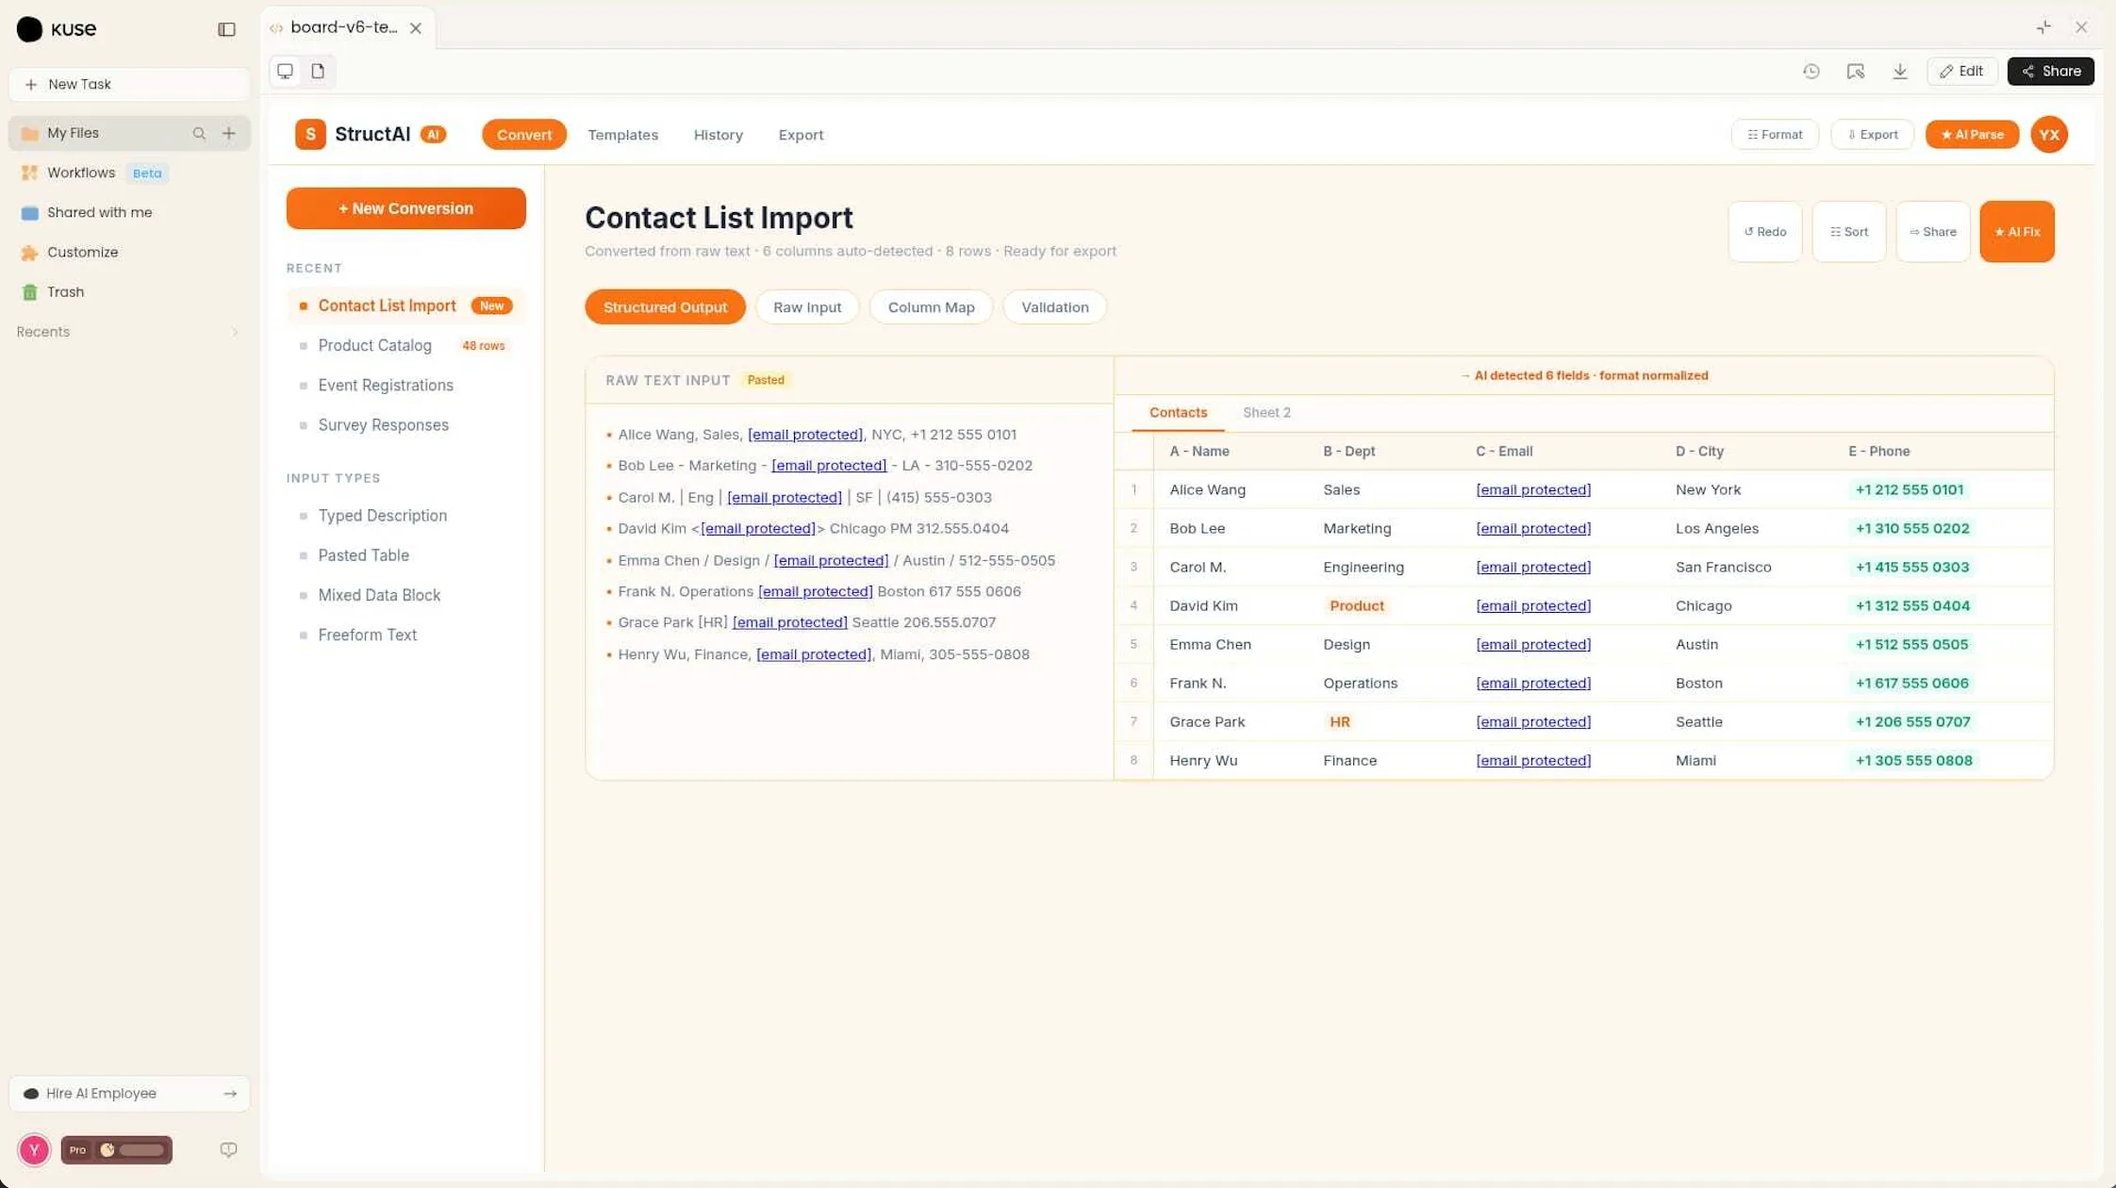2116x1188 pixels.
Task: Click the Pasted badge in raw input
Action: point(765,380)
